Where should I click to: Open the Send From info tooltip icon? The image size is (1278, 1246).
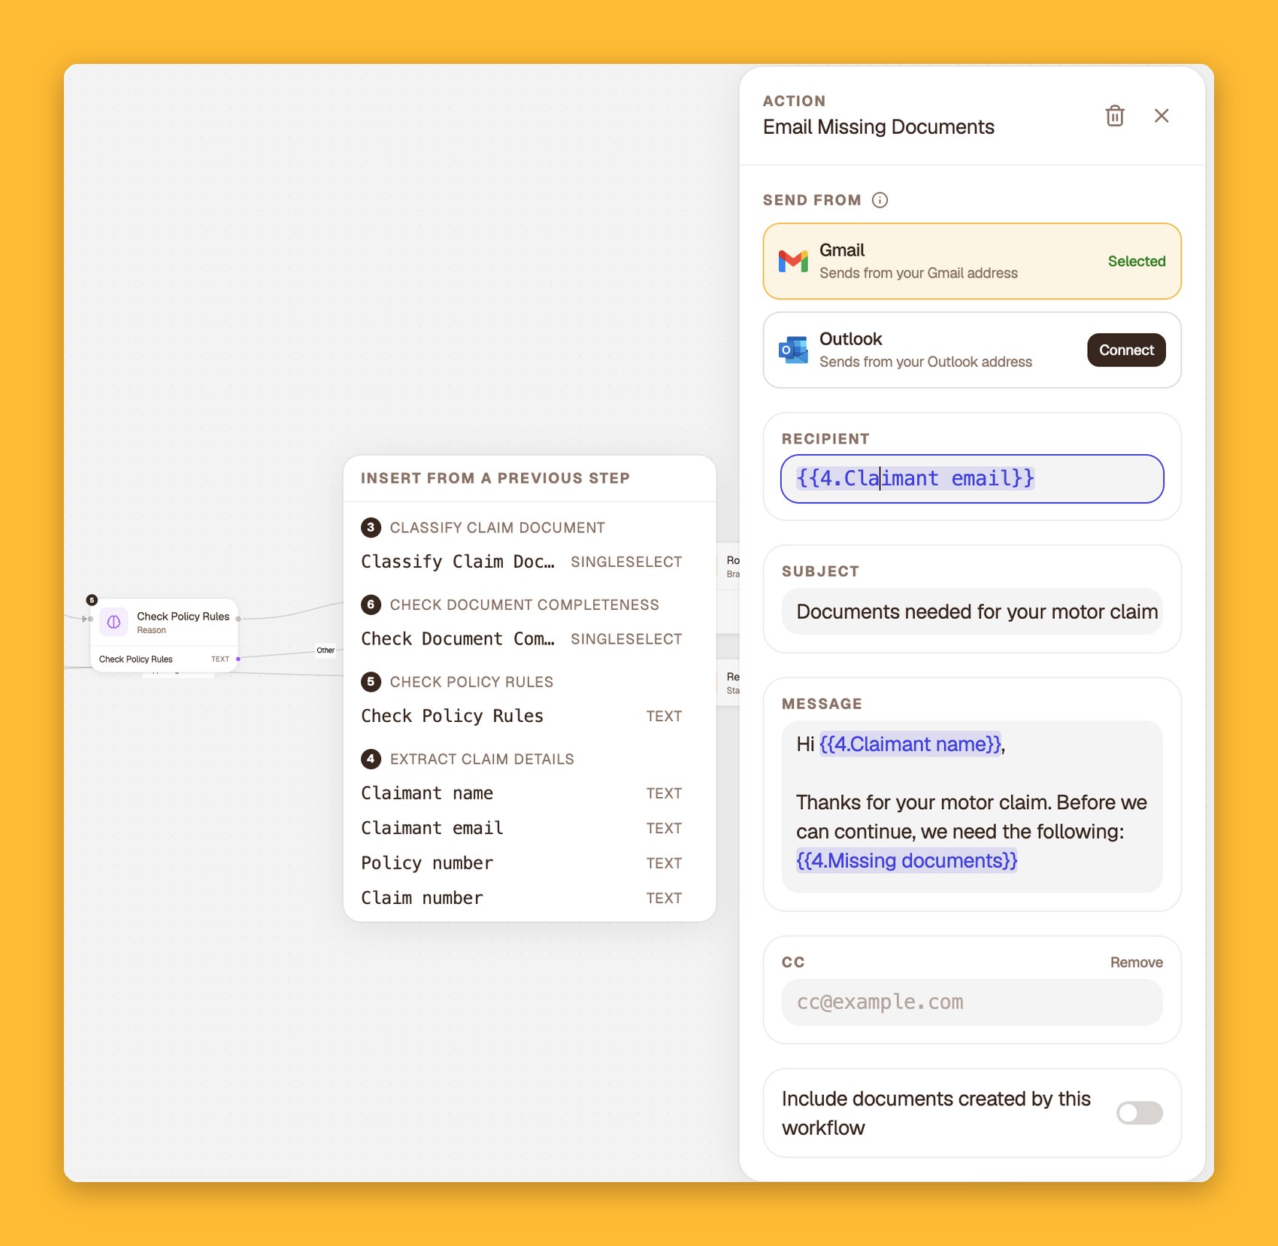(x=880, y=200)
